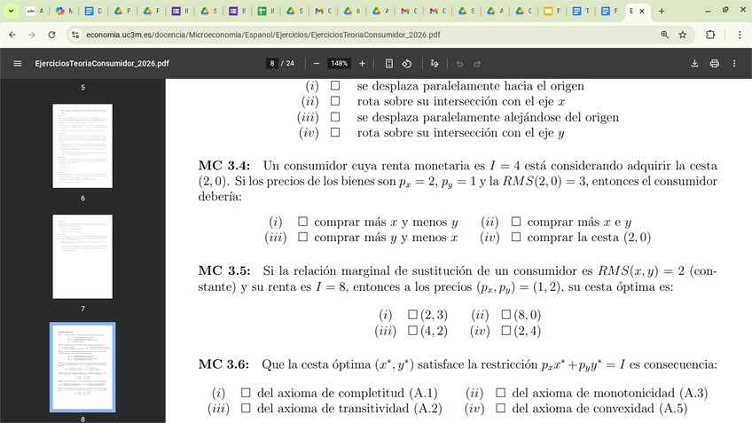Click the 'MC 3.6:' question heading
Screen dimensions: 752x423
coord(223,364)
